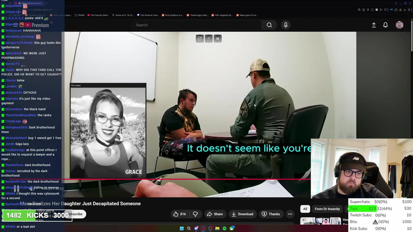Click the video title text

coord(80,204)
